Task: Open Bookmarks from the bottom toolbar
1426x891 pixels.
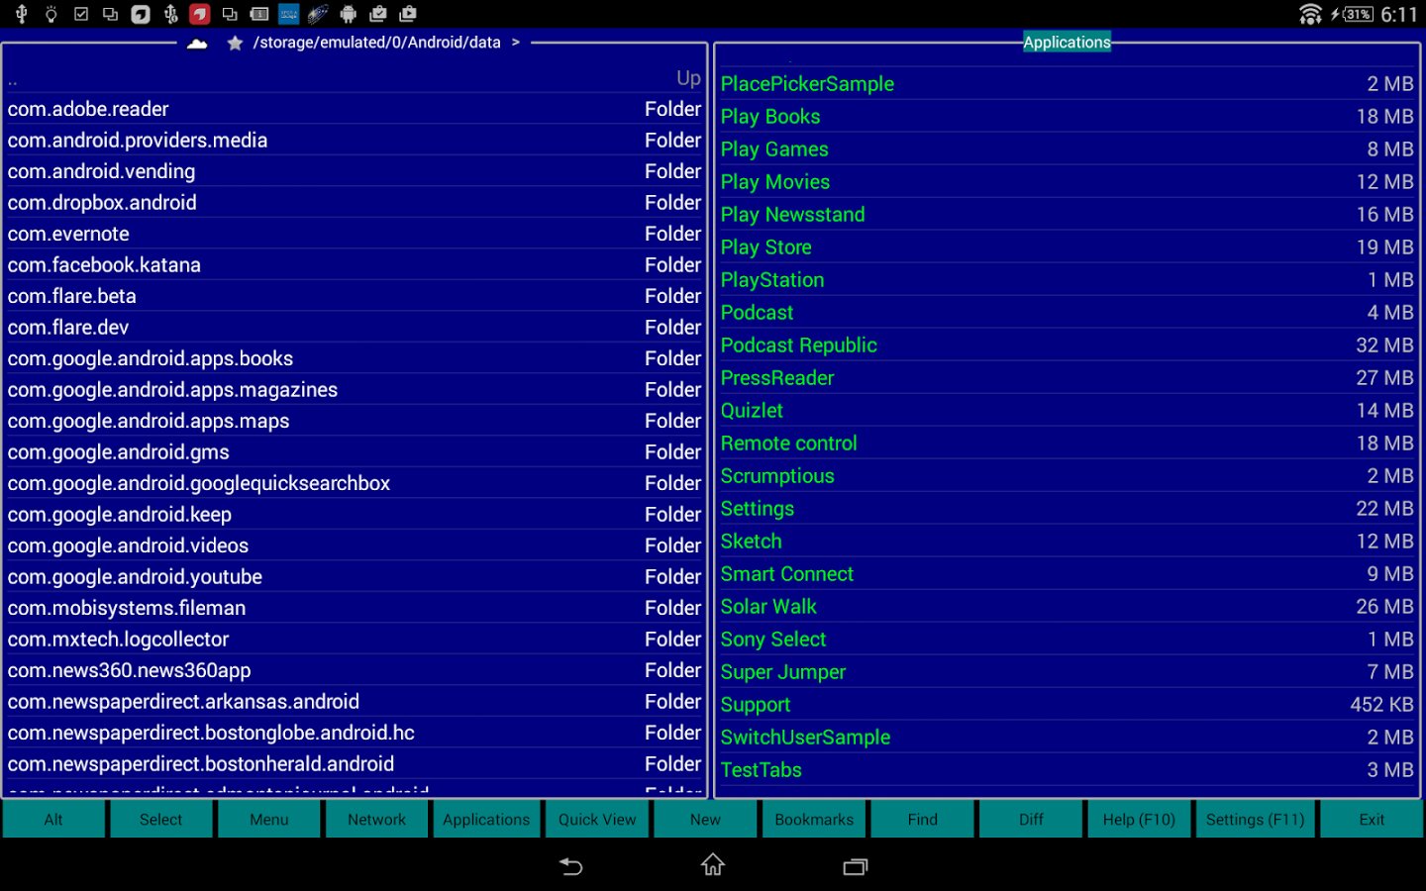Action: pos(814,820)
